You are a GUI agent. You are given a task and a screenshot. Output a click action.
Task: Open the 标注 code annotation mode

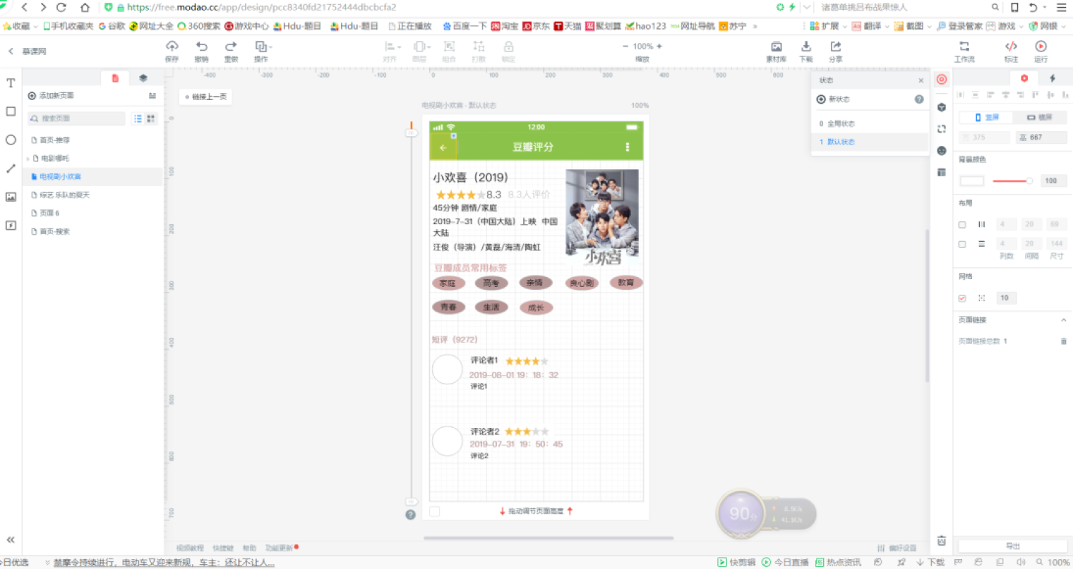click(1011, 47)
